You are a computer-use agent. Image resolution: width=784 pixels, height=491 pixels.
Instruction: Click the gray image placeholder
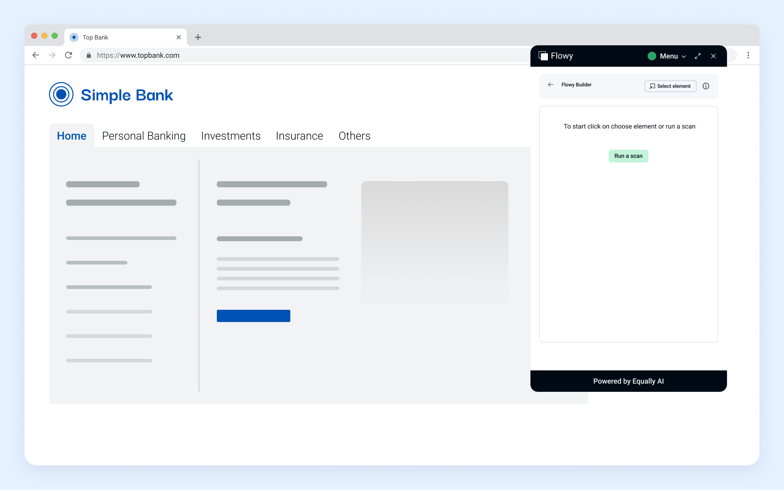click(x=434, y=242)
